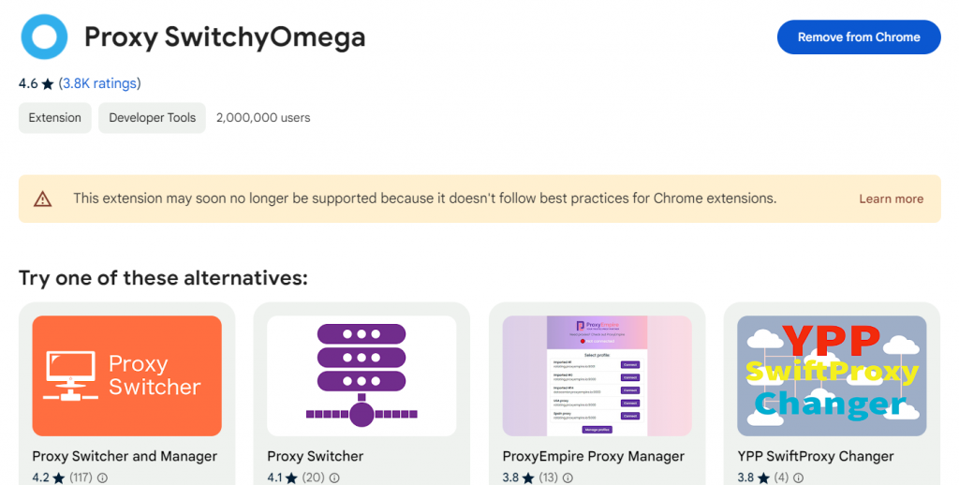Viewport: 959px width, 485px height.
Task: Open rating info icon for Proxy Switcher and Manager
Action: 102,478
